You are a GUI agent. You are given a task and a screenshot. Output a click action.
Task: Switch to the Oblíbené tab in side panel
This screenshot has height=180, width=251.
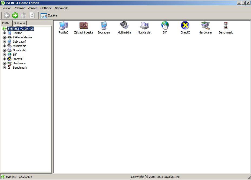point(19,23)
